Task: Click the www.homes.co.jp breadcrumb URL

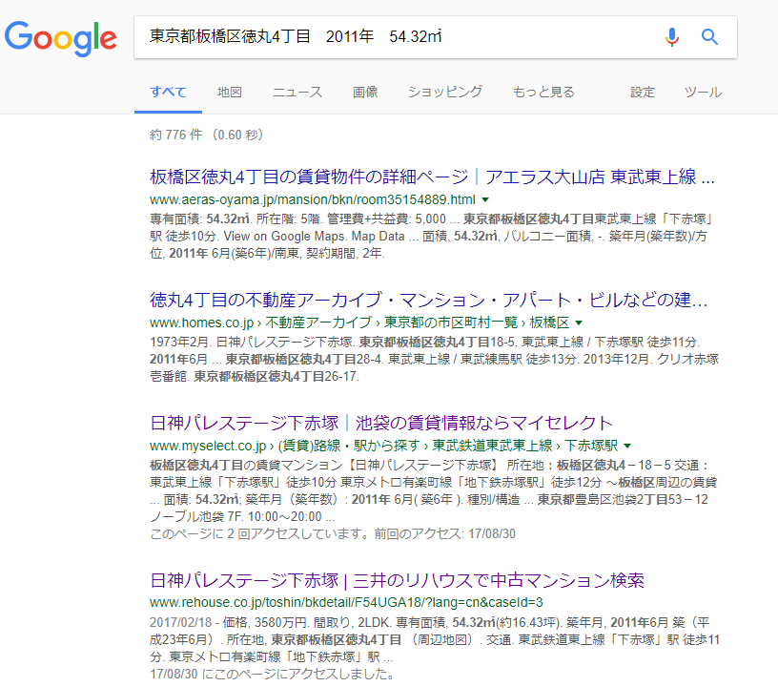Action: click(359, 323)
